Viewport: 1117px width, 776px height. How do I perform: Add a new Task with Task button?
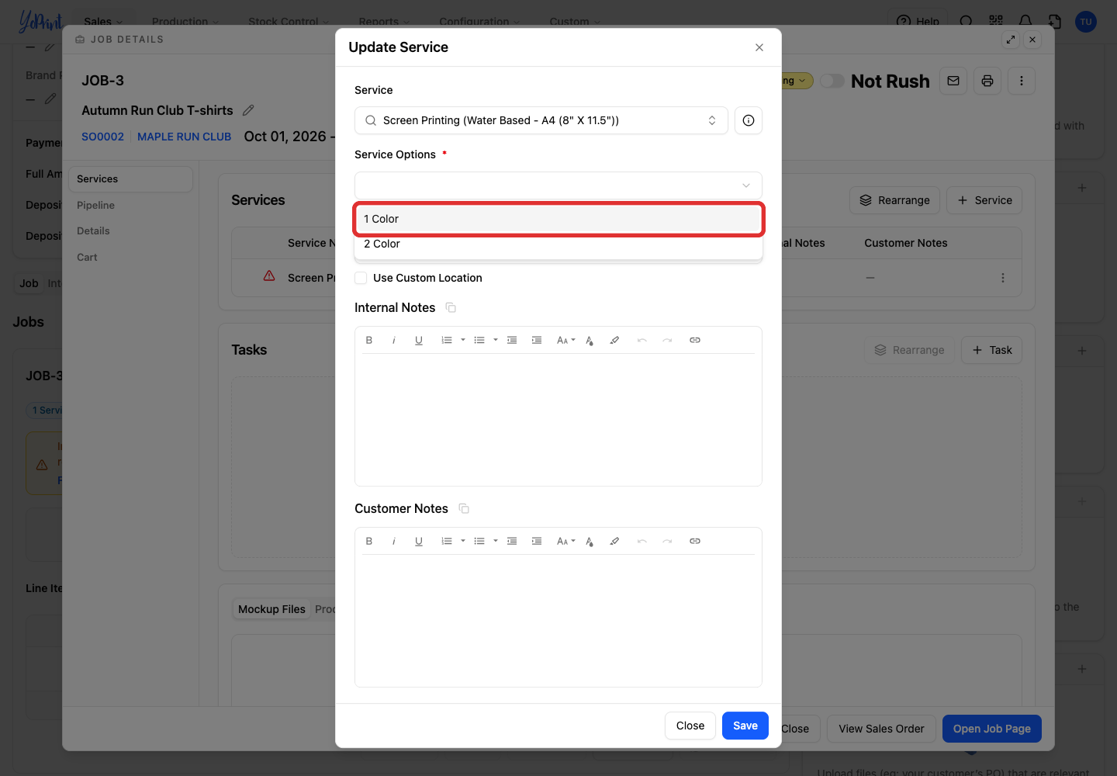coord(992,350)
